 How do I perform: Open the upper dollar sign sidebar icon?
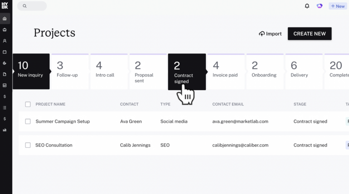5,97
